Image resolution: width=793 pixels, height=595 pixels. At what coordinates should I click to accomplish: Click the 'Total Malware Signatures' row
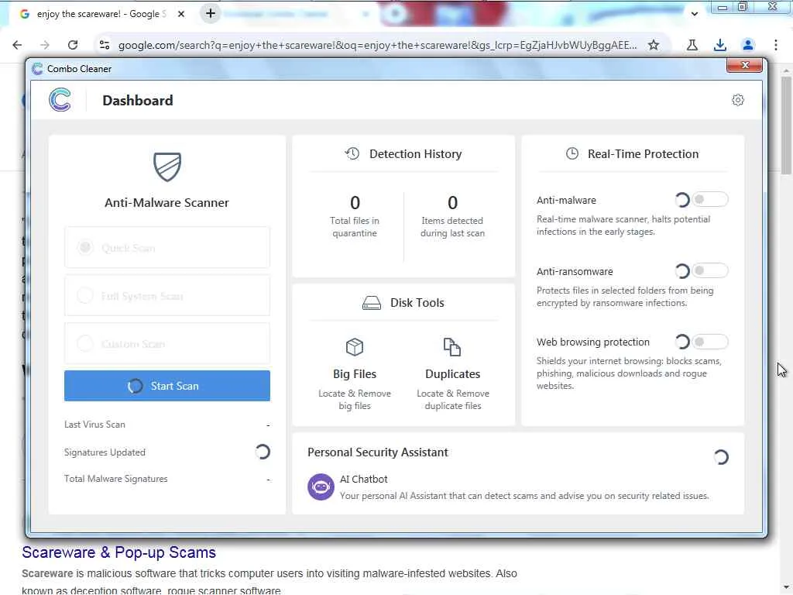(167, 479)
